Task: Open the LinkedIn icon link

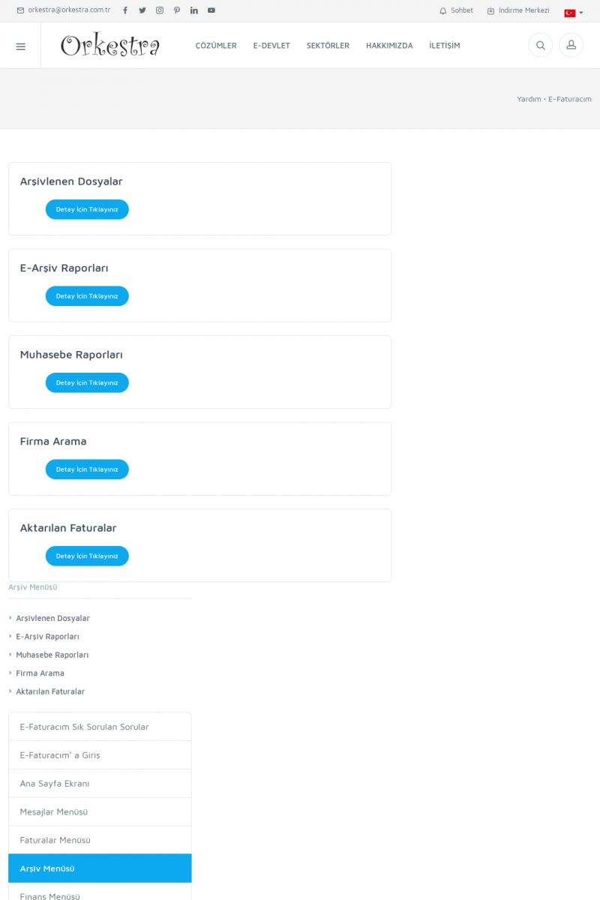Action: point(194,10)
